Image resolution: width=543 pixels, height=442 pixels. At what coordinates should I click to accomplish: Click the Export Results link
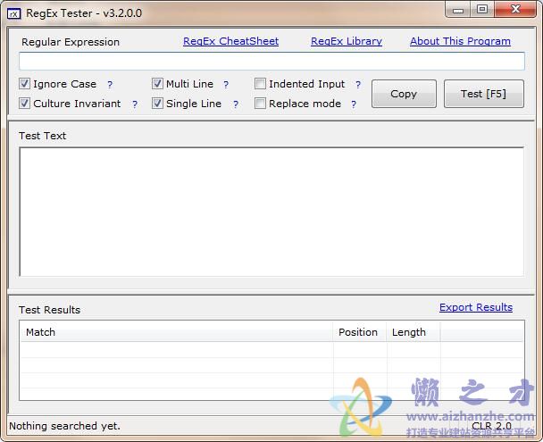pos(476,307)
